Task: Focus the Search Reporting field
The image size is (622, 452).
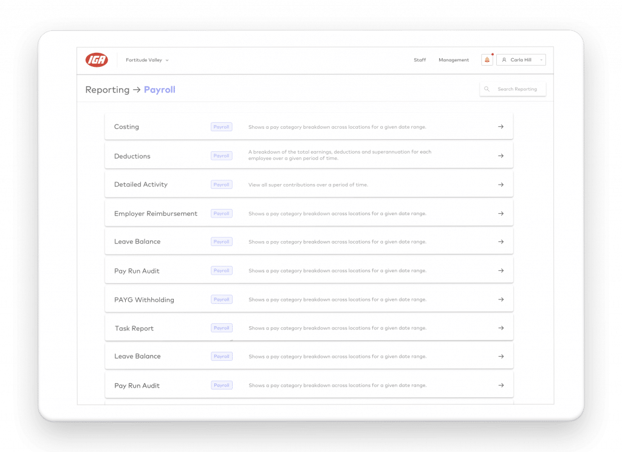Action: 513,89
